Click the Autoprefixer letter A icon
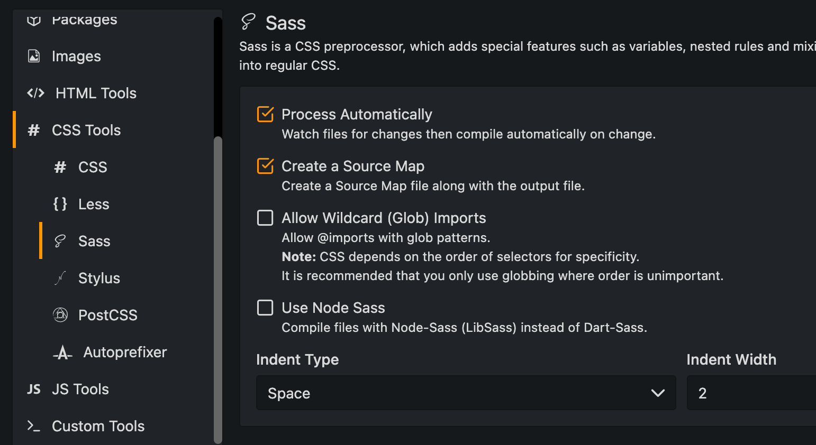The height and width of the screenshot is (445, 816). click(x=62, y=353)
